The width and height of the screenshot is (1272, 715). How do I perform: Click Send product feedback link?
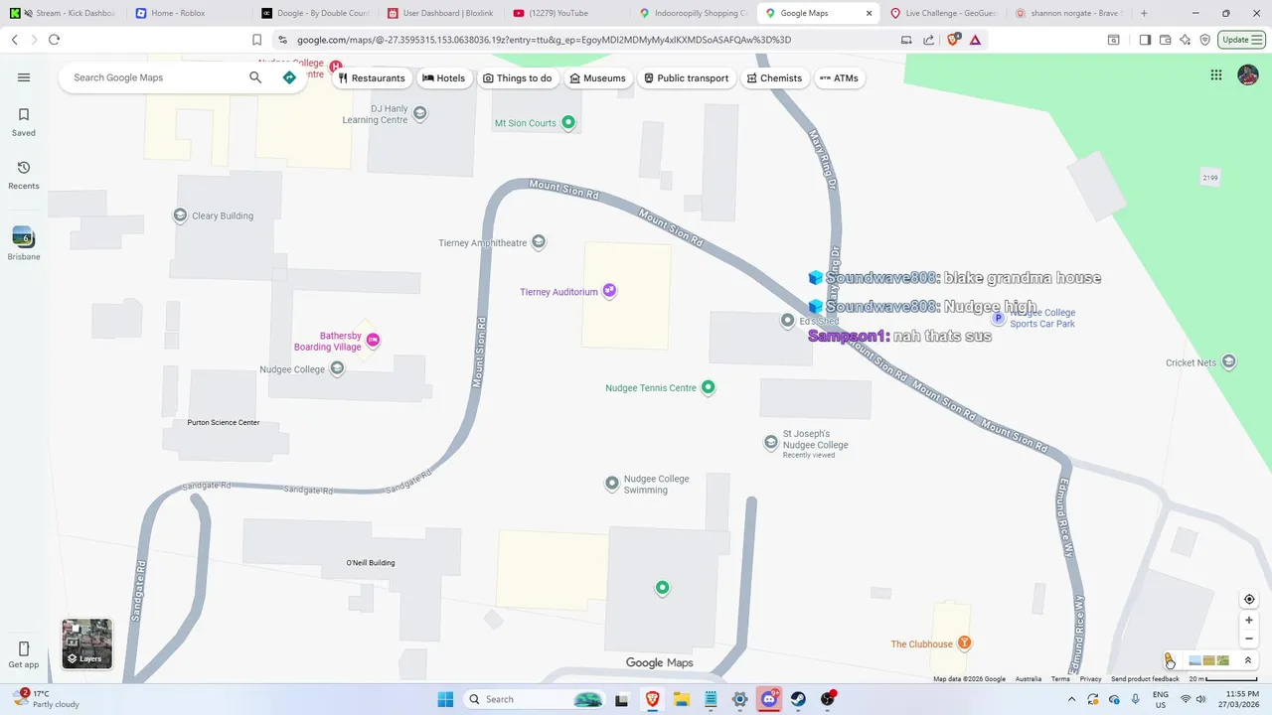(x=1145, y=679)
